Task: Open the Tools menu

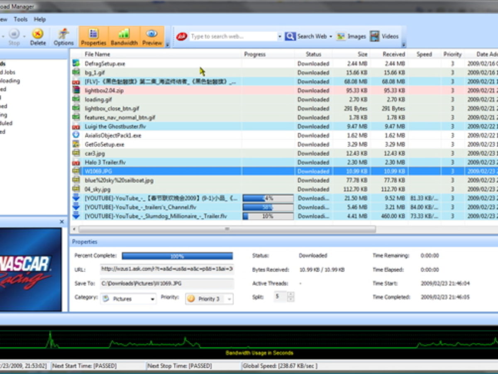Action: [20, 19]
